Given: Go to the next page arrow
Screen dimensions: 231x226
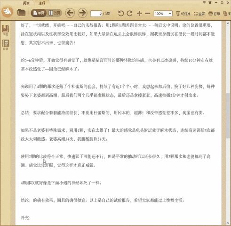Looking at the screenshot, I should click(82, 13).
